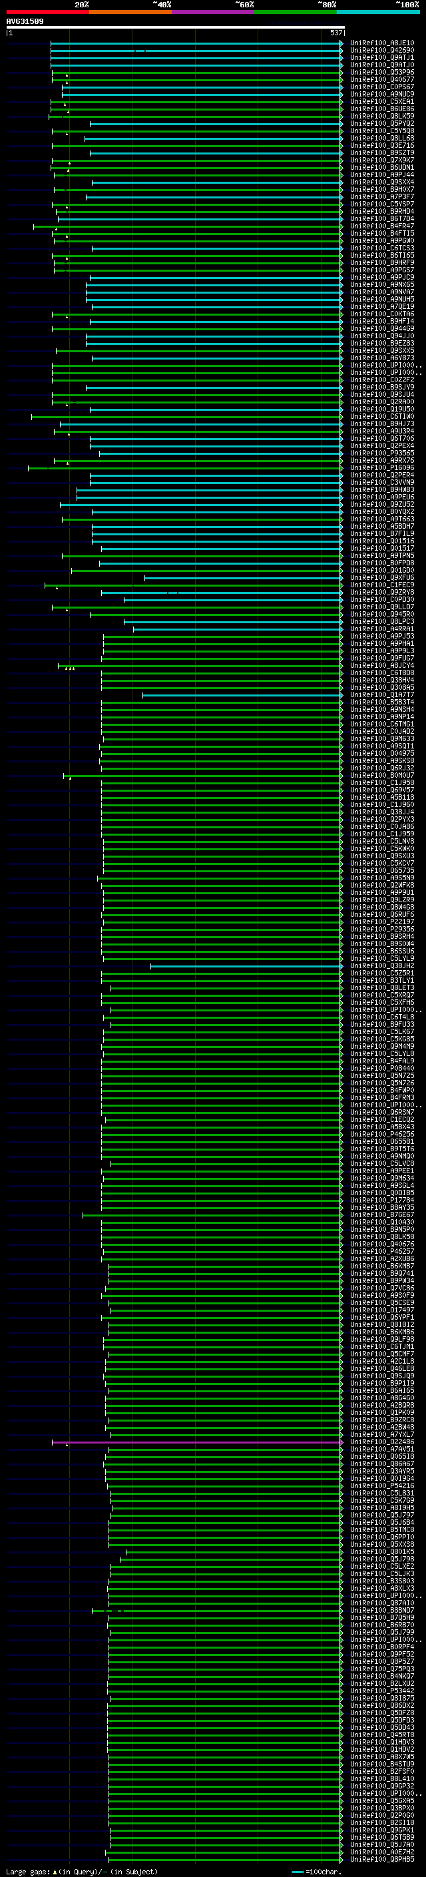The width and height of the screenshot is (426, 1877).
Task: Select the UniRef100_B6UE86 entry
Action: [382, 109]
